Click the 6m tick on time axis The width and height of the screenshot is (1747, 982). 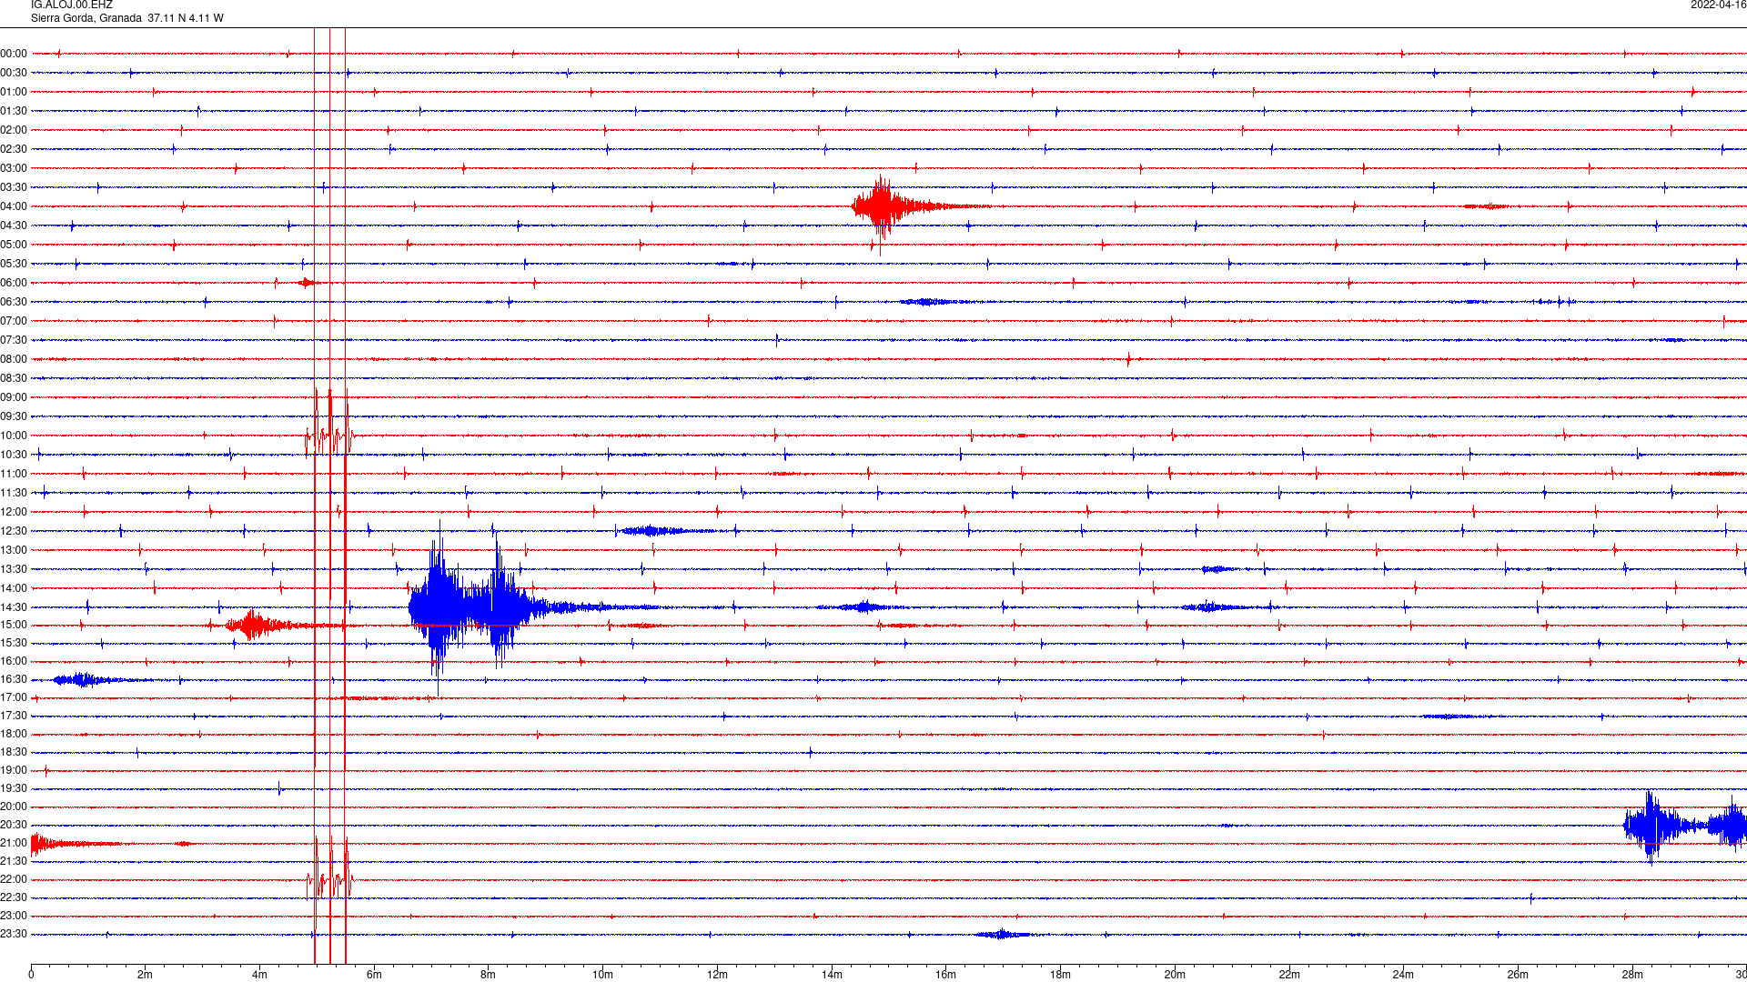click(374, 975)
